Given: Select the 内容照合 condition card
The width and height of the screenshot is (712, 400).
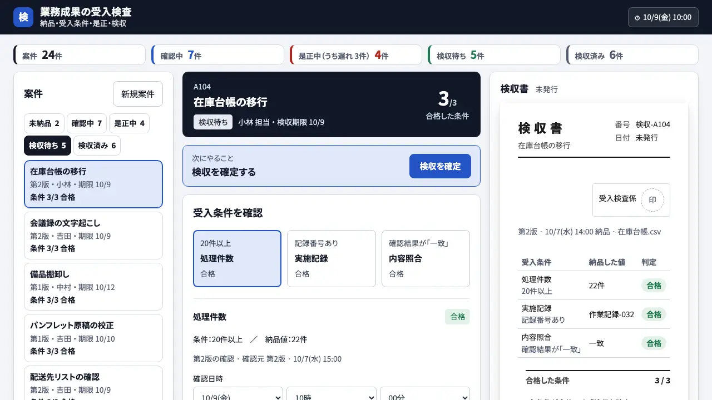Looking at the screenshot, I should [426, 258].
